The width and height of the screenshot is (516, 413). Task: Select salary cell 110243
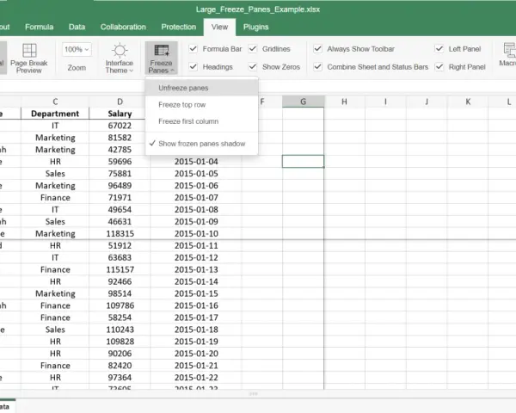(x=120, y=330)
